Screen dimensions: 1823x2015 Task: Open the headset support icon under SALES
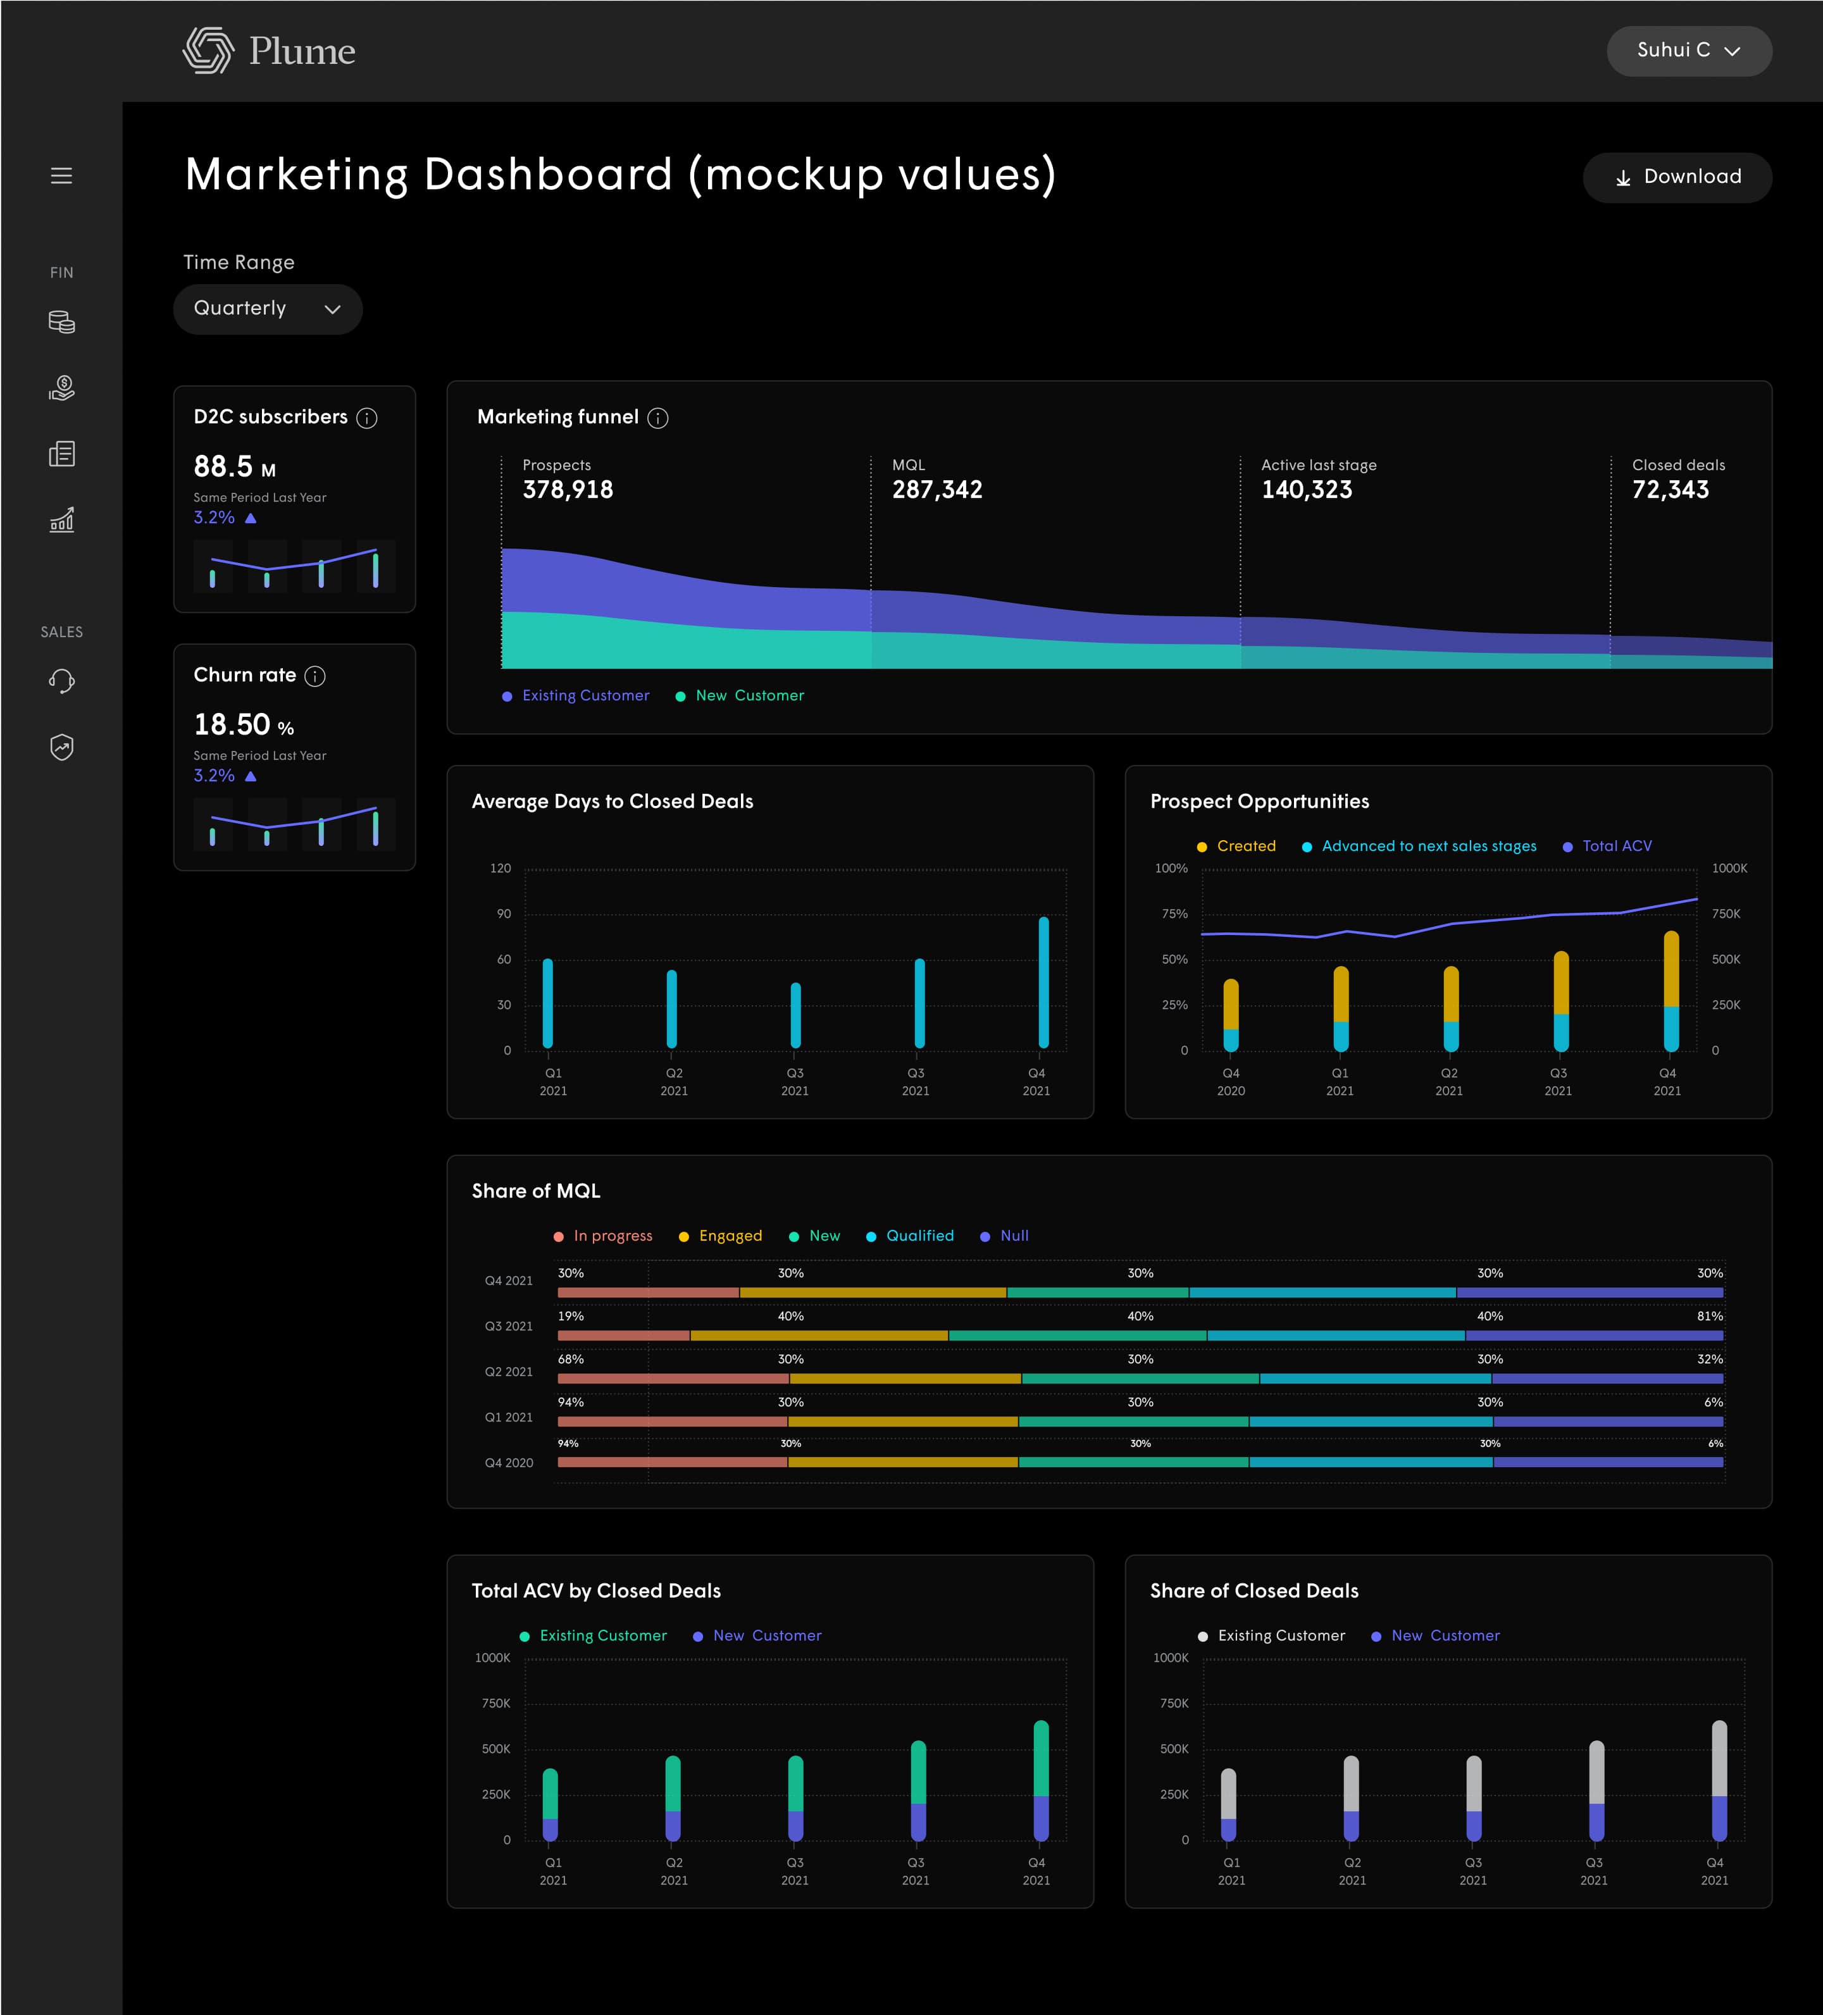[x=61, y=681]
